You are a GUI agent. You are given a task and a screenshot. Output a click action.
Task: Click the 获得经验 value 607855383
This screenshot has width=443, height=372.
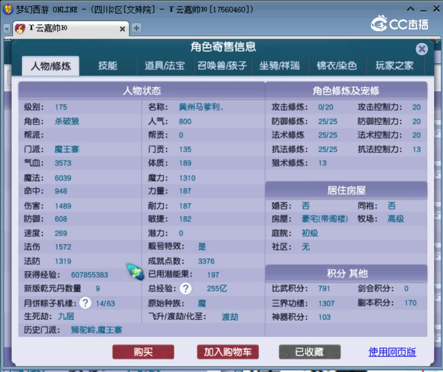point(90,275)
